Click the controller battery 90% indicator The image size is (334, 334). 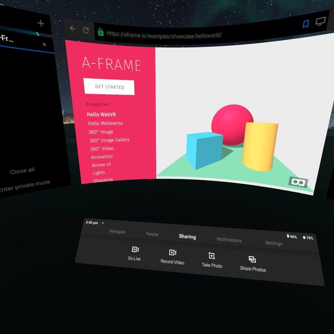click(x=292, y=236)
